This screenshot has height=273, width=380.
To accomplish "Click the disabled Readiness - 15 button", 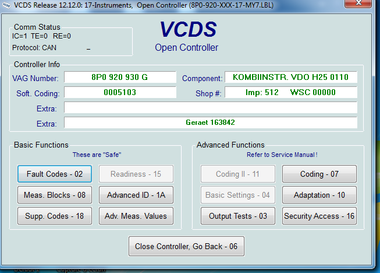I will click(136, 174).
